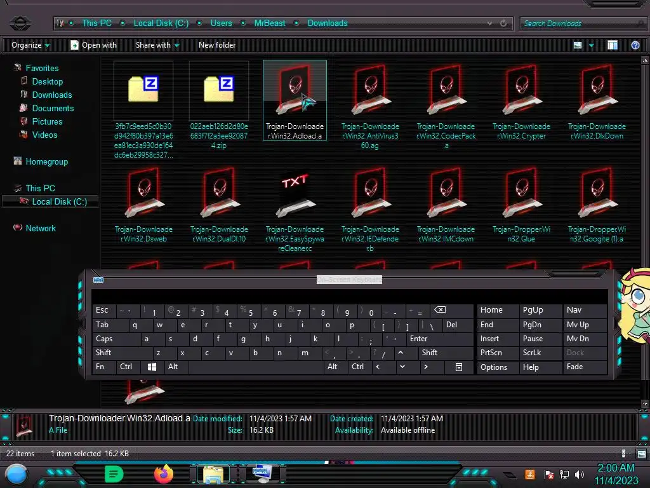Open the help icon in Explorer toolbar
Screen dimensions: 650x488
pyautogui.click(x=635, y=45)
